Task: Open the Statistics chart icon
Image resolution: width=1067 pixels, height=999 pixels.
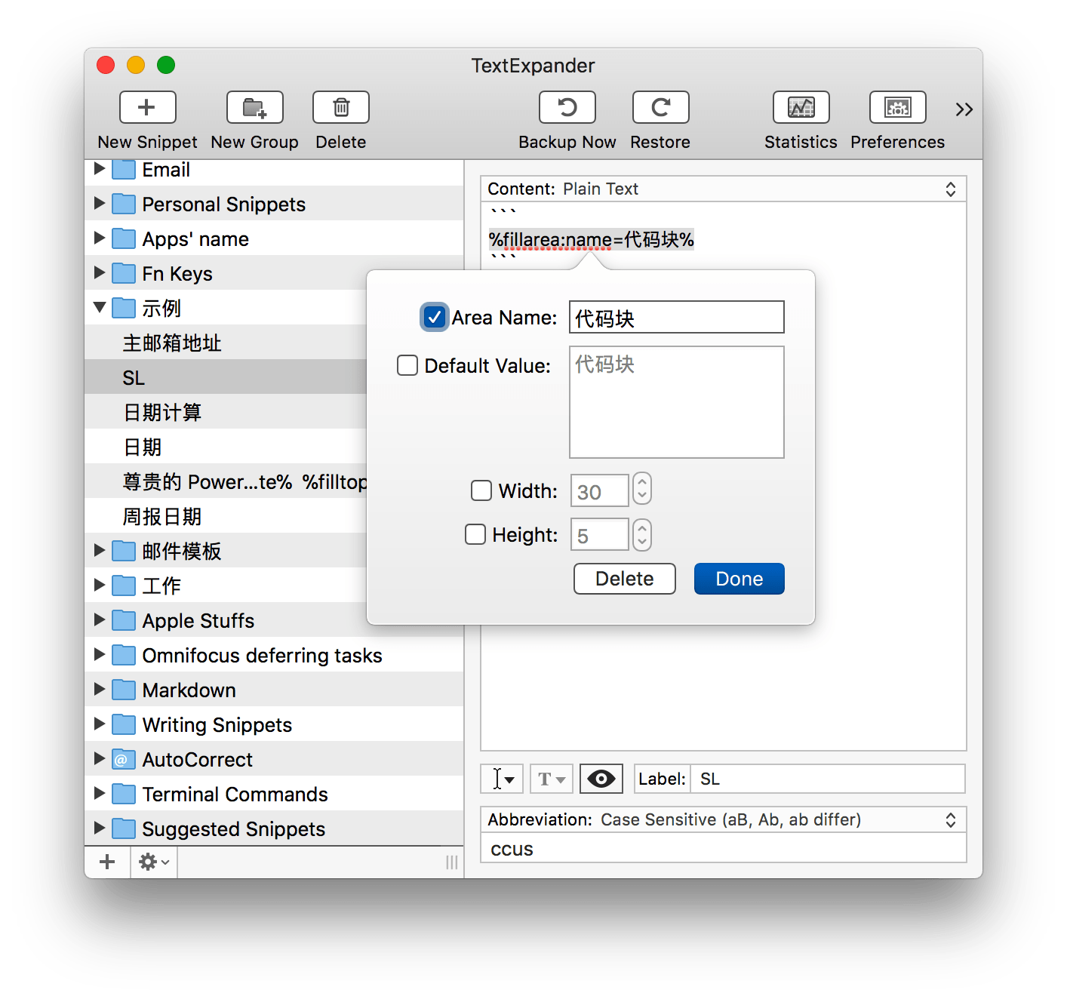Action: tap(801, 108)
